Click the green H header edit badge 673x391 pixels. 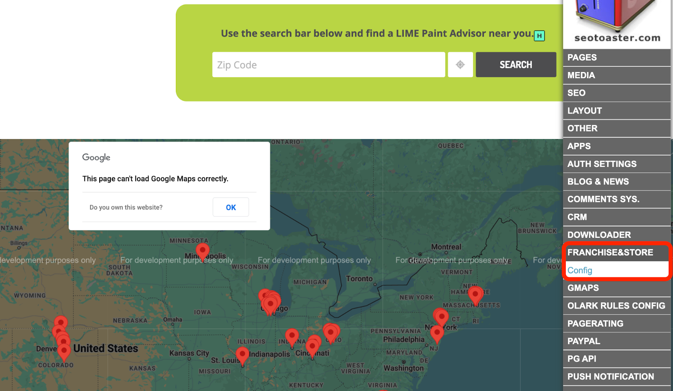[539, 36]
